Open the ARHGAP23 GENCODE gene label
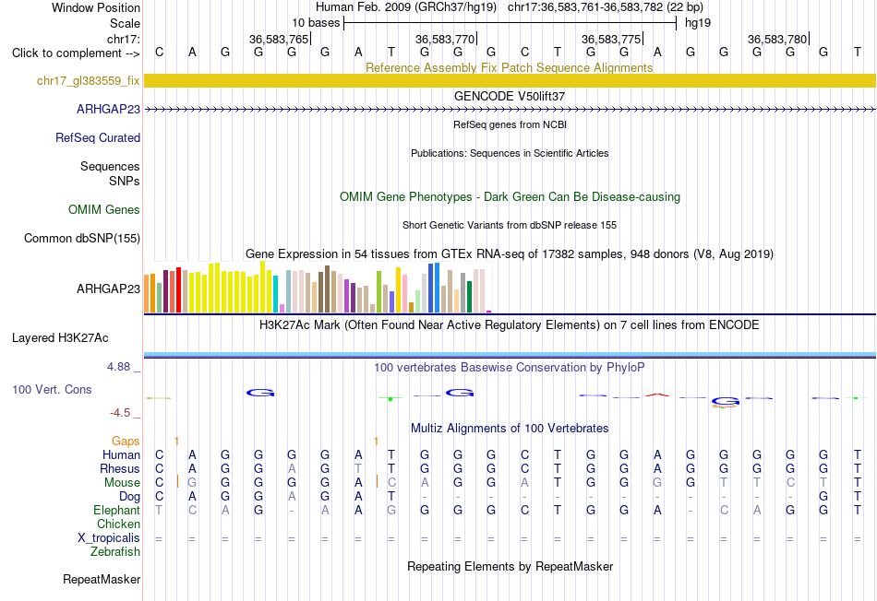The height and width of the screenshot is (601, 877). (109, 109)
